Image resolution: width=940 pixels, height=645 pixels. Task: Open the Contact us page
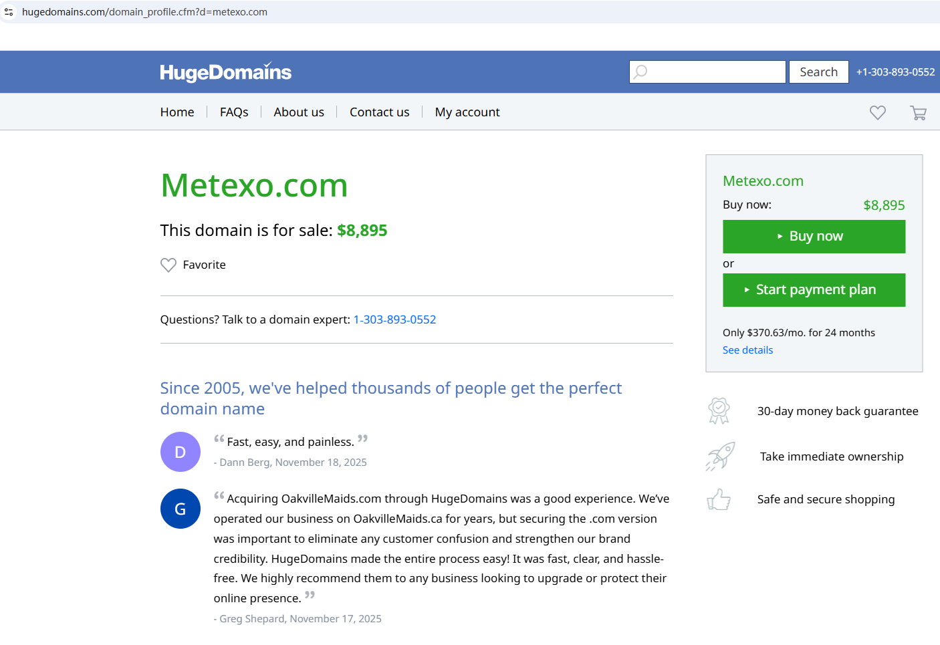tap(379, 112)
